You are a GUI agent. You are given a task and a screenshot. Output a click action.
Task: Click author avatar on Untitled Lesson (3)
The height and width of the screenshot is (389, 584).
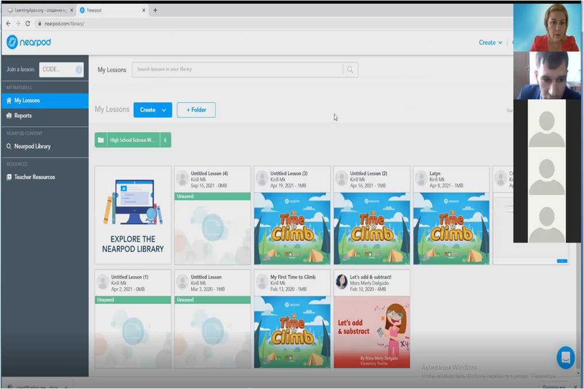tap(262, 179)
